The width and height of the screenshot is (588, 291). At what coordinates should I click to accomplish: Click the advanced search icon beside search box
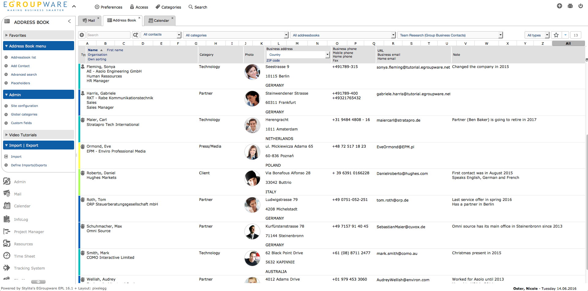click(x=136, y=35)
